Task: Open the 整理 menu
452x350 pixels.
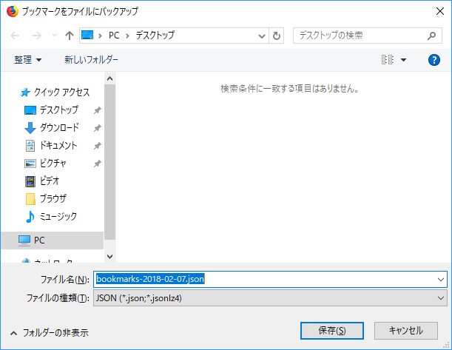Action: [x=27, y=60]
